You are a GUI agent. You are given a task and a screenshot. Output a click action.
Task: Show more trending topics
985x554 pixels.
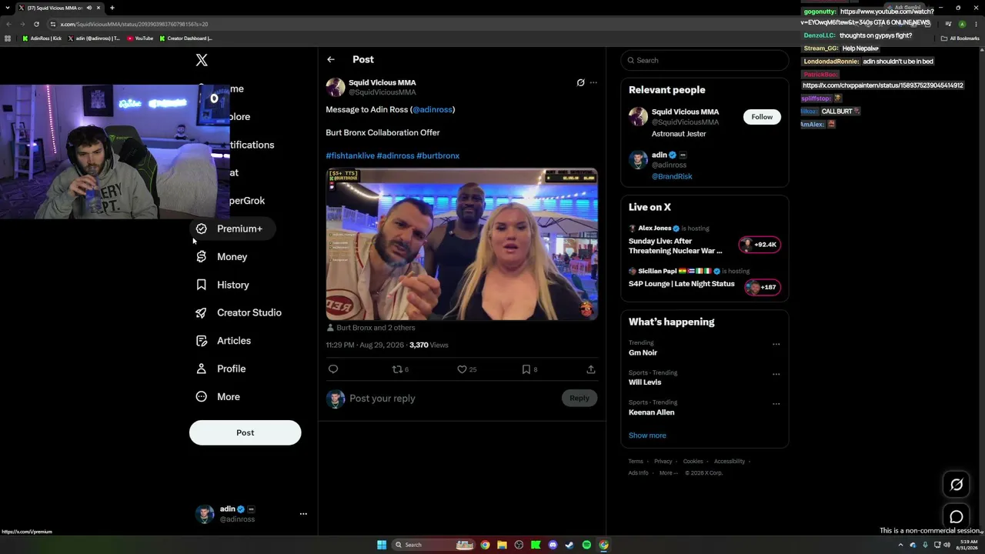647,436
